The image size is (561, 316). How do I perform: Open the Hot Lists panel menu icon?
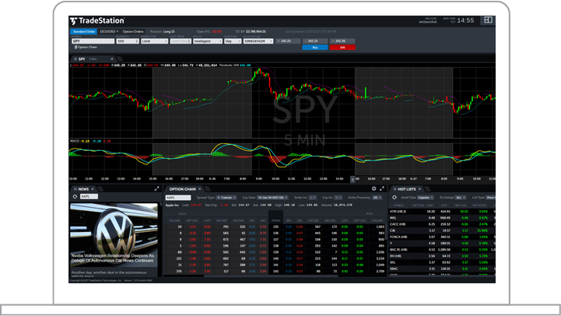pyautogui.click(x=394, y=189)
